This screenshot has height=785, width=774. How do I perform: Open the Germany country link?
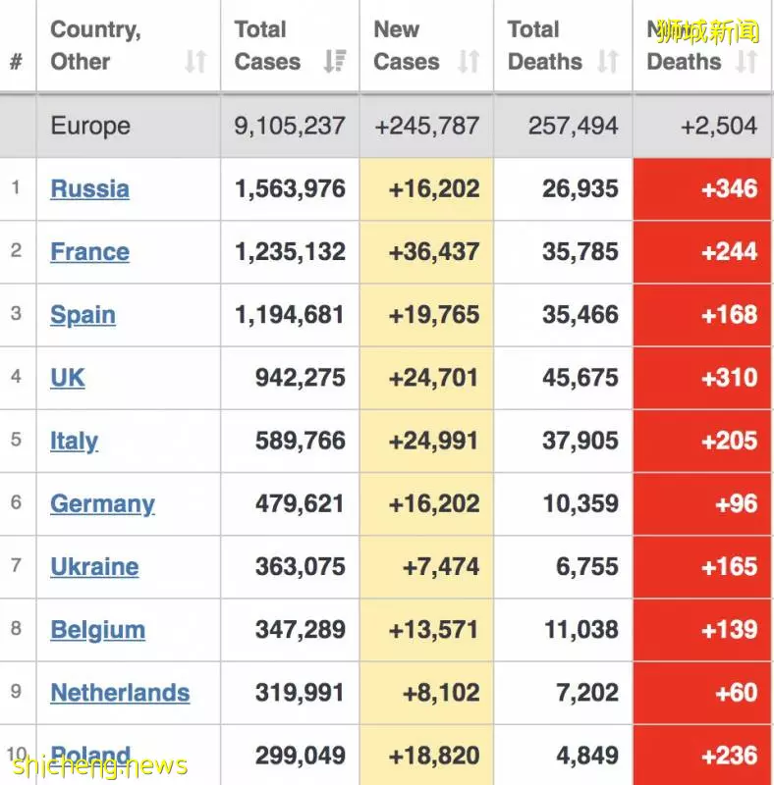[102, 504]
